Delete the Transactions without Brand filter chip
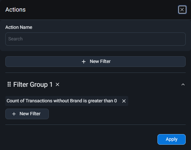Screen dimensions: 191x150 coord(124,101)
